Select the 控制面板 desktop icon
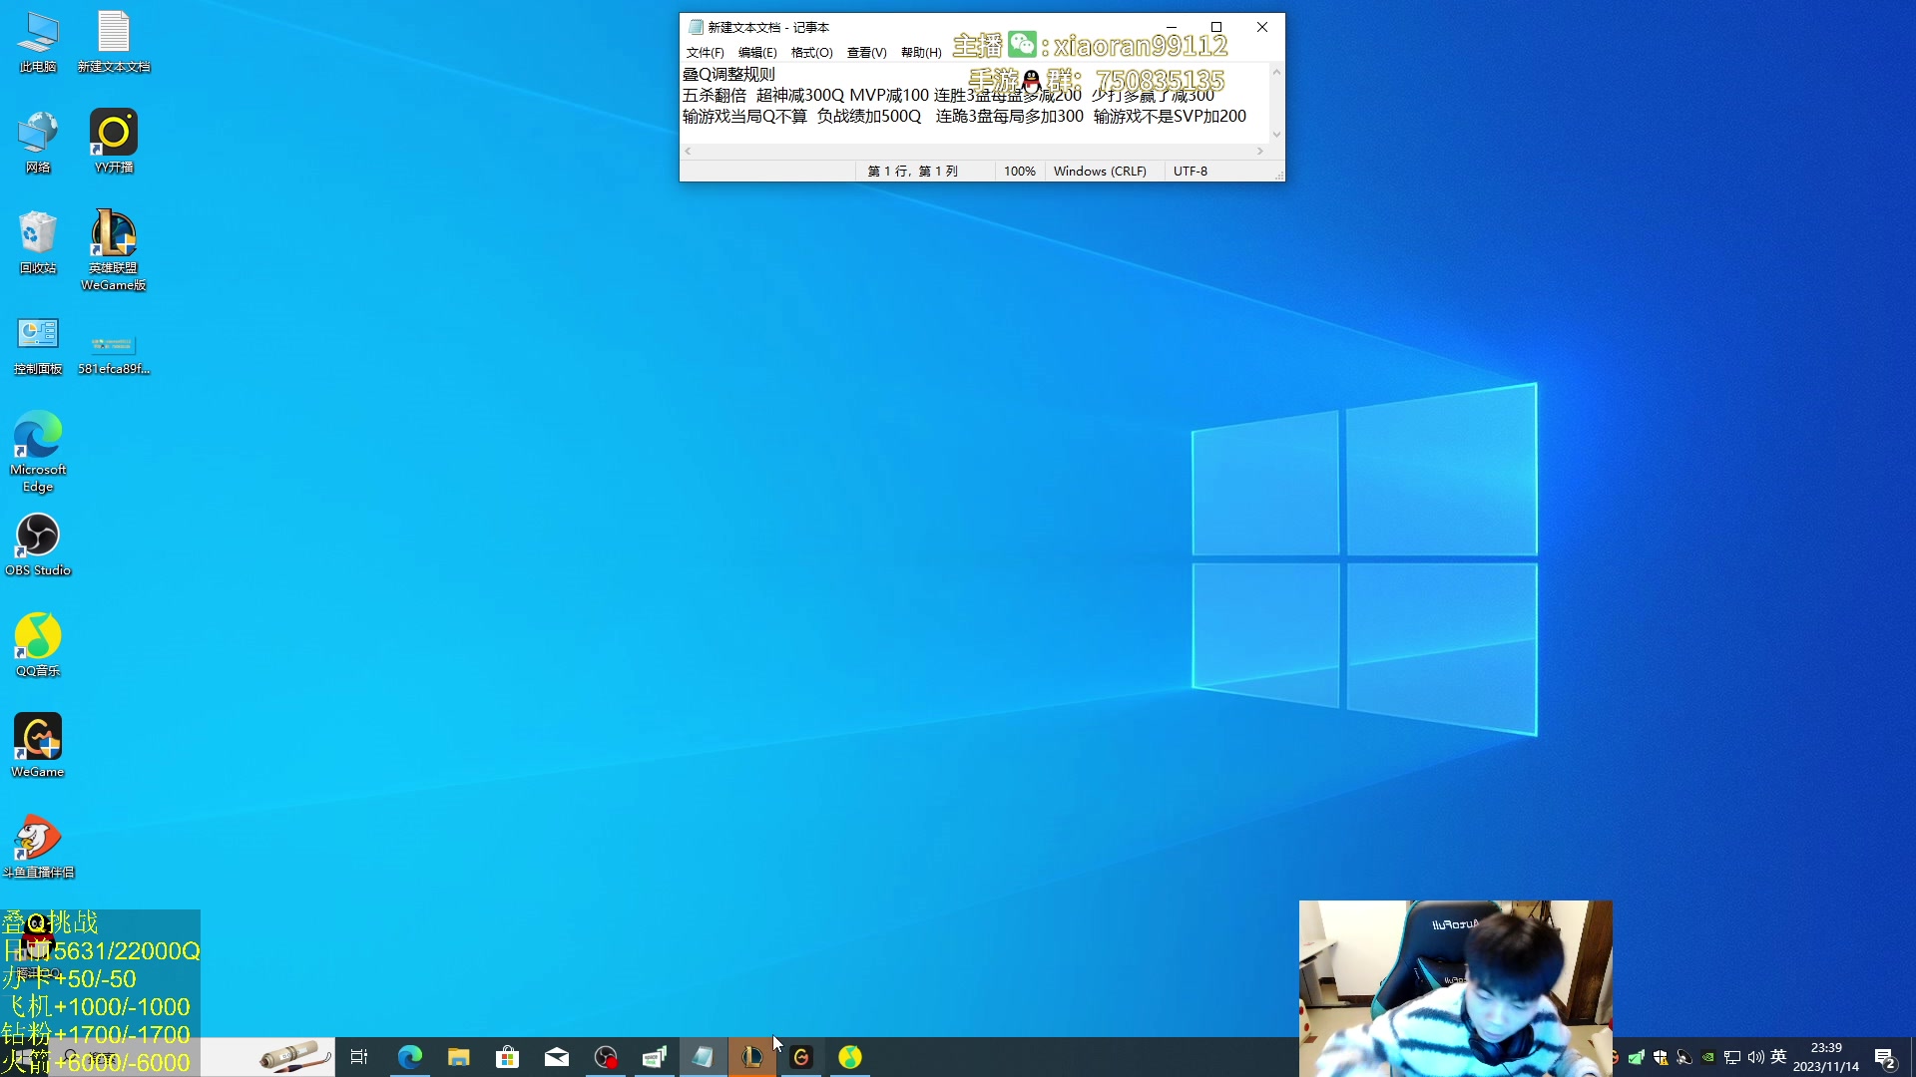The width and height of the screenshot is (1916, 1077). (38, 344)
